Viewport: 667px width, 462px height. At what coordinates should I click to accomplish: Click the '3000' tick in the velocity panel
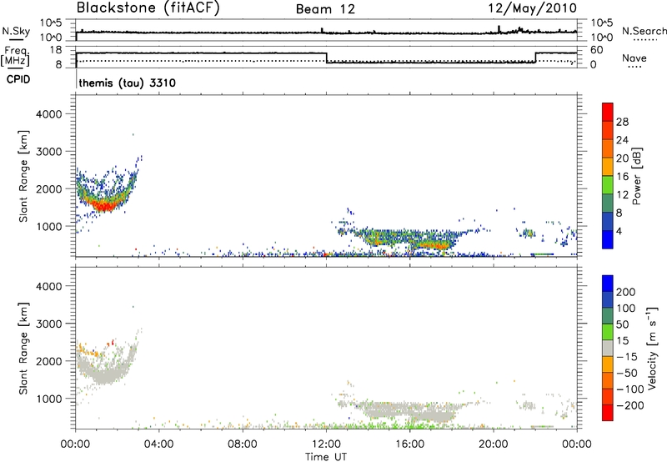pyautogui.click(x=49, y=324)
